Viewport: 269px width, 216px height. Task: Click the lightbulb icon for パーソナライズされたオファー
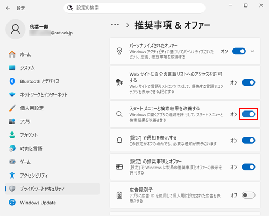pos(119,51)
